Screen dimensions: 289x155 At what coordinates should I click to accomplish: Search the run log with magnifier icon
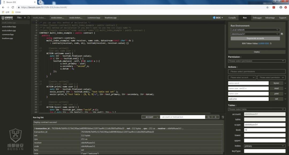pyautogui.click(x=208, y=117)
